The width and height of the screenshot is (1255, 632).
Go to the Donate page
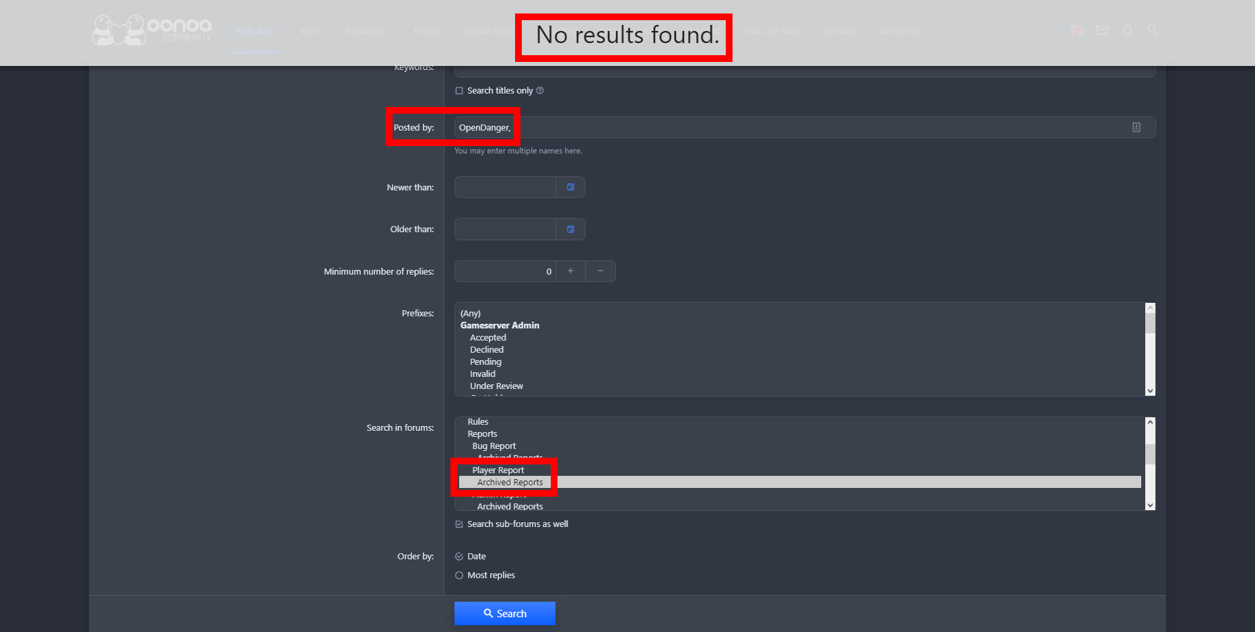pos(840,32)
